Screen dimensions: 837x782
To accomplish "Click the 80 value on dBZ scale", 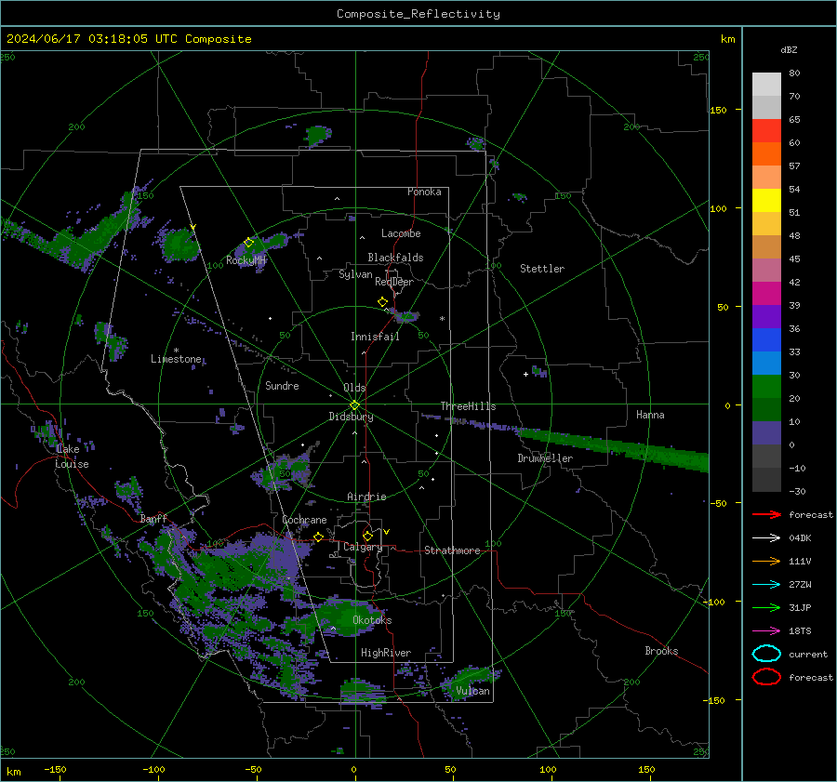I will tap(794, 73).
